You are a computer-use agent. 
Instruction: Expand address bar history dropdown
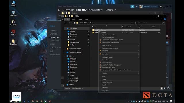[x=132, y=23]
